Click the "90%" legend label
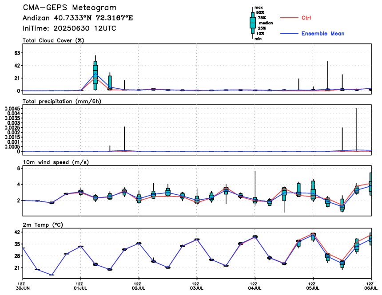Image resolution: width=382 pixels, height=295 pixels. 260,13
